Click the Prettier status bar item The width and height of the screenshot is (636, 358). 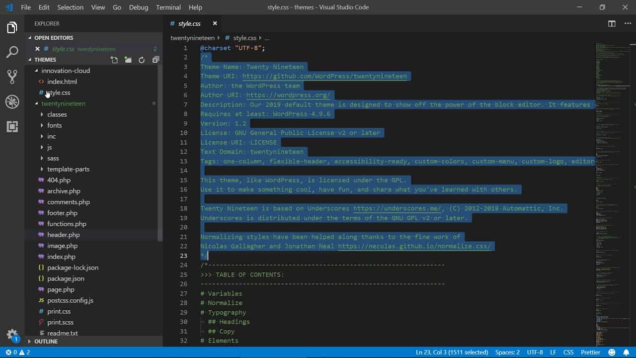(x=591, y=353)
